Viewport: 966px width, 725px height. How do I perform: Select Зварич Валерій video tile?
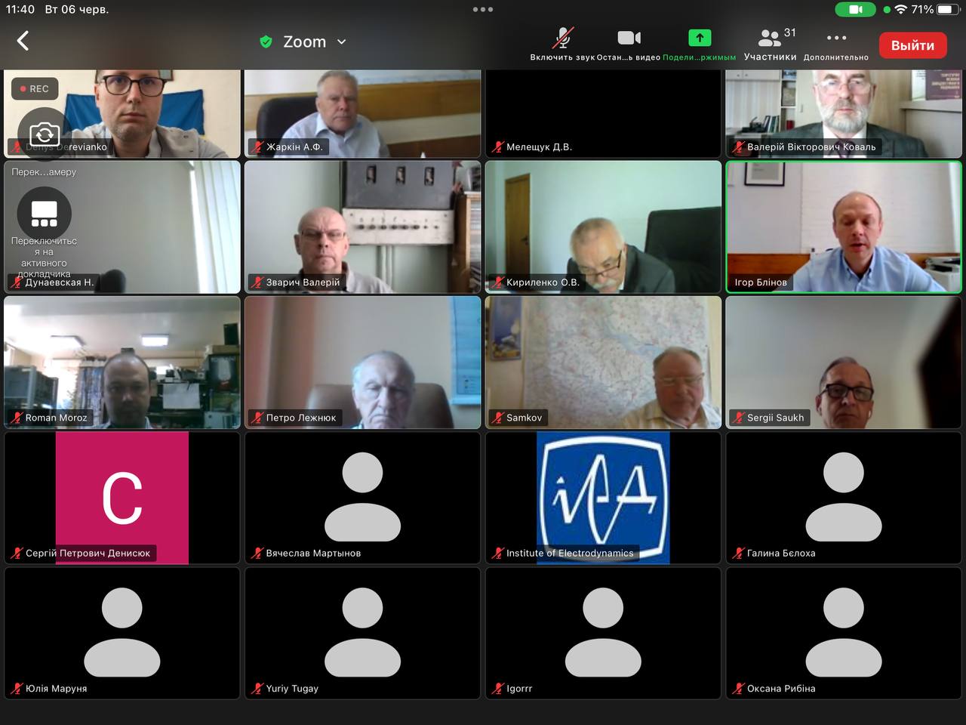tap(363, 227)
